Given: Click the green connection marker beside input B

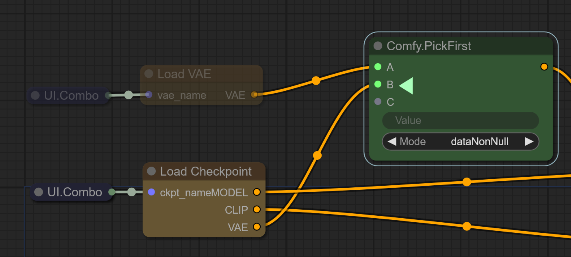Looking at the screenshot, I should tap(405, 85).
